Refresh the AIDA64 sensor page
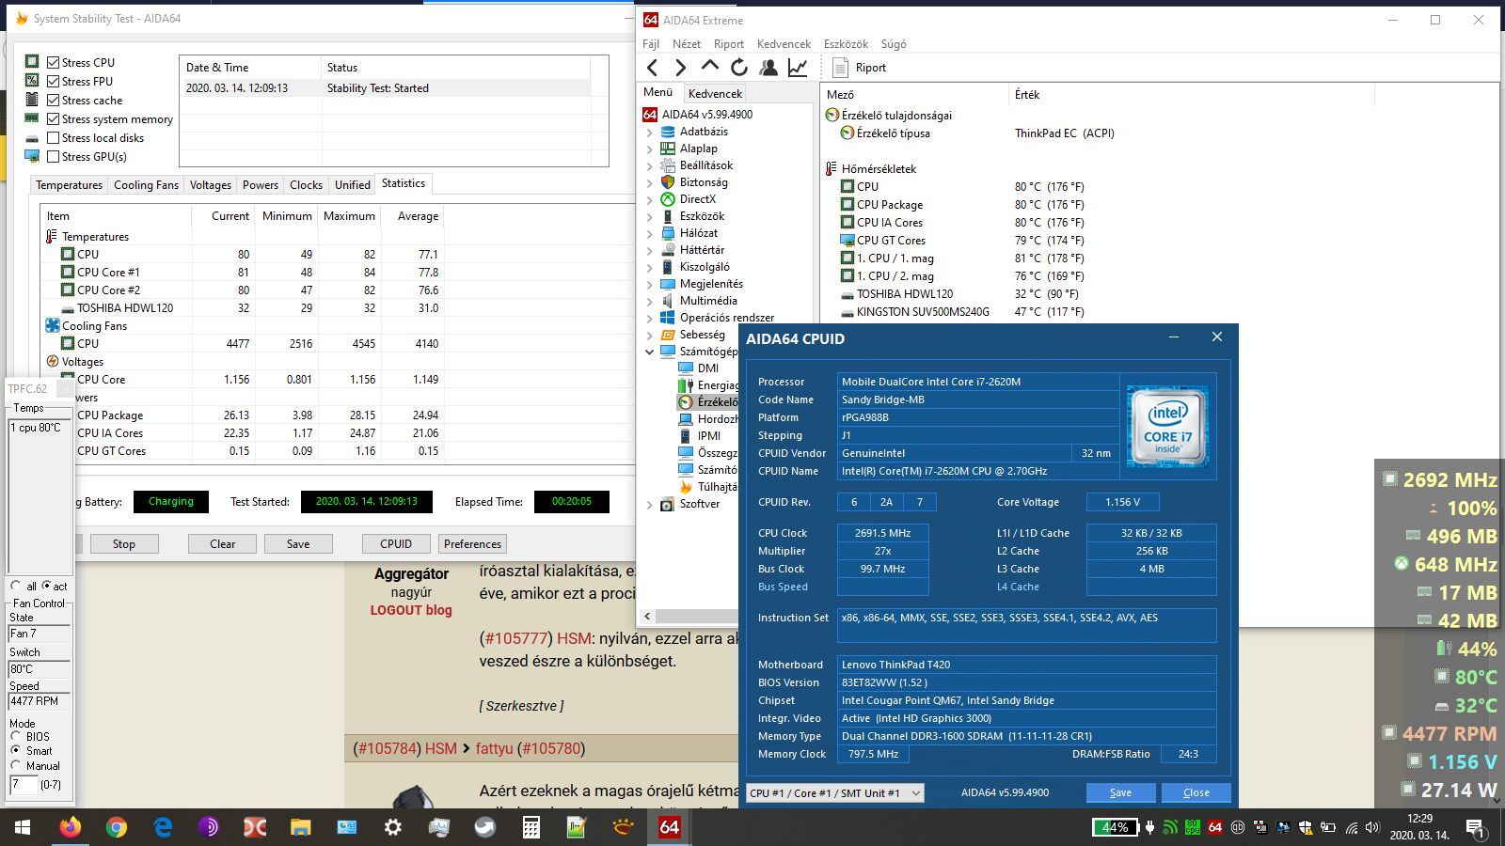1505x846 pixels. pyautogui.click(x=739, y=67)
